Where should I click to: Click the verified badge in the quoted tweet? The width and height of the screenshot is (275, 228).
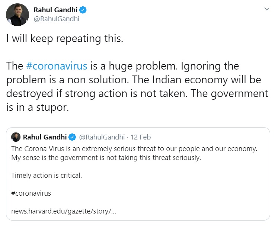(x=72, y=137)
